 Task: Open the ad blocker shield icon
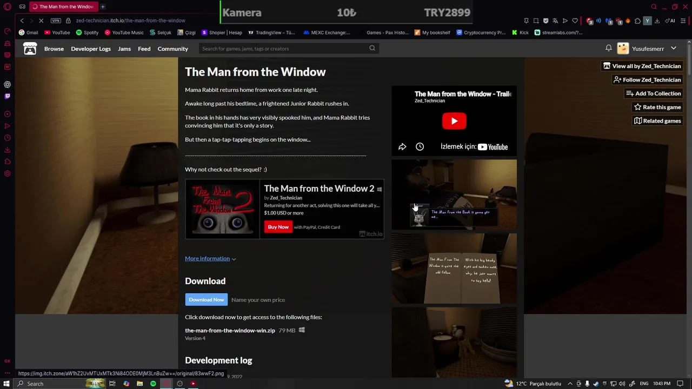[545, 21]
